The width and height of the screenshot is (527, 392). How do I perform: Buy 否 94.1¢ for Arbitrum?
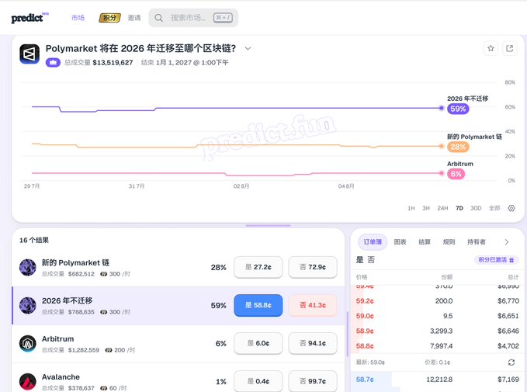click(313, 343)
